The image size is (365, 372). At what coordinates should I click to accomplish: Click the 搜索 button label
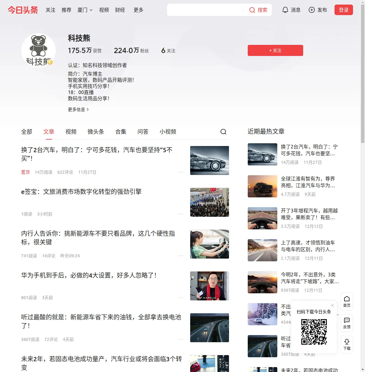[263, 10]
